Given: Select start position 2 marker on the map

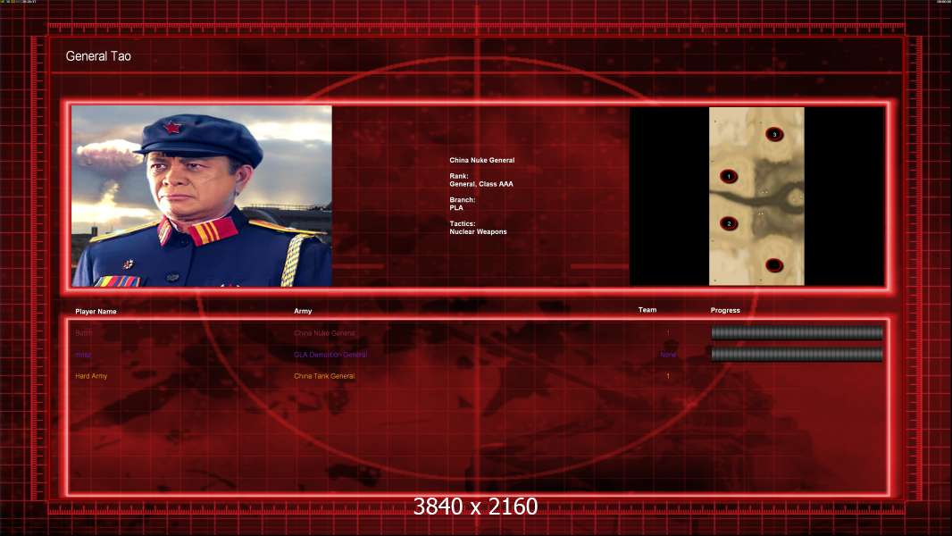Looking at the screenshot, I should 729,223.
